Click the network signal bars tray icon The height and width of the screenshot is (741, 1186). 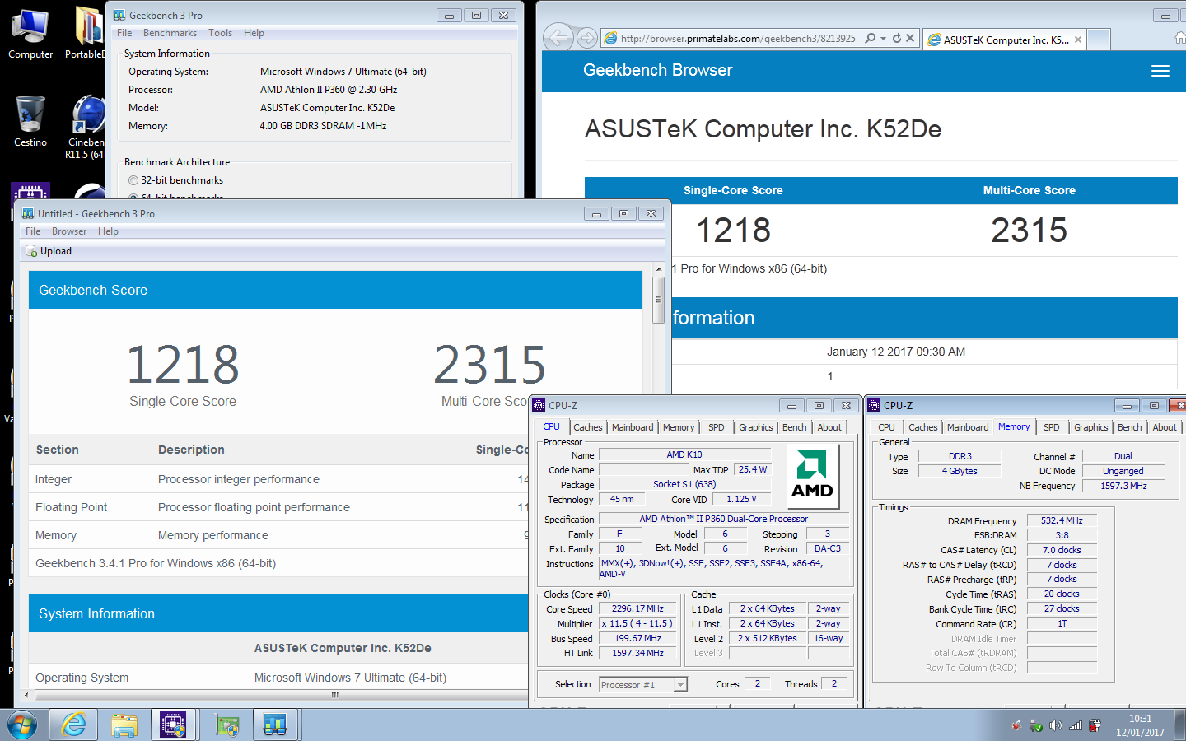[1076, 725]
